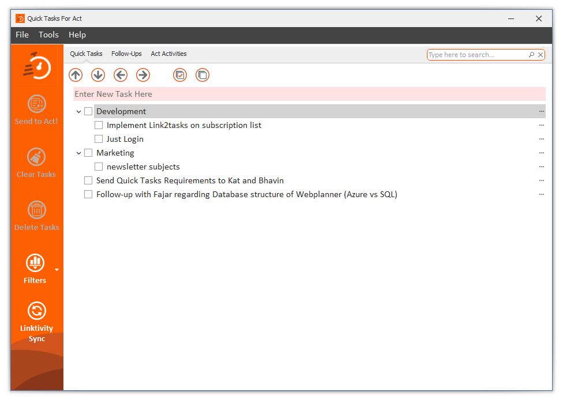Click the search magnifier icon
Screen dimensions: 563x400
point(531,55)
